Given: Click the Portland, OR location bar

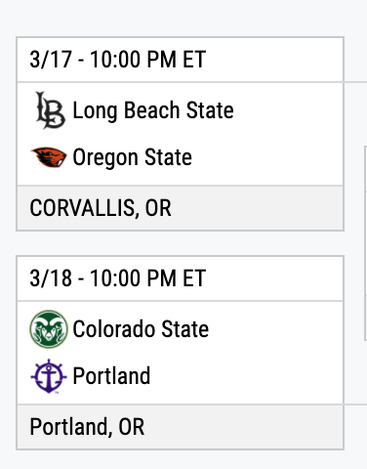Looking at the screenshot, I should [x=180, y=427].
